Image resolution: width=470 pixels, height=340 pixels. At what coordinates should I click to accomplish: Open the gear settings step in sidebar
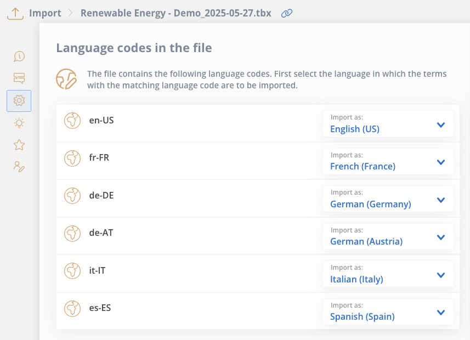[x=19, y=101]
